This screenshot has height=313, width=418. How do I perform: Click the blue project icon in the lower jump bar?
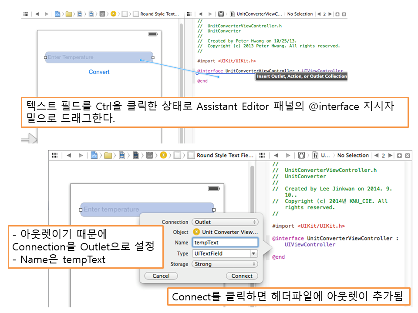tap(94, 156)
